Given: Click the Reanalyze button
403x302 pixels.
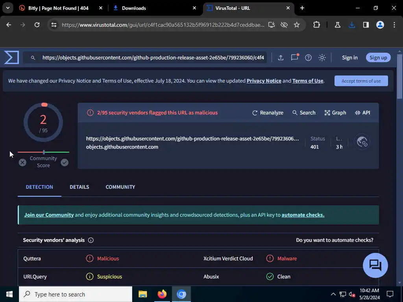Looking at the screenshot, I should point(268,113).
